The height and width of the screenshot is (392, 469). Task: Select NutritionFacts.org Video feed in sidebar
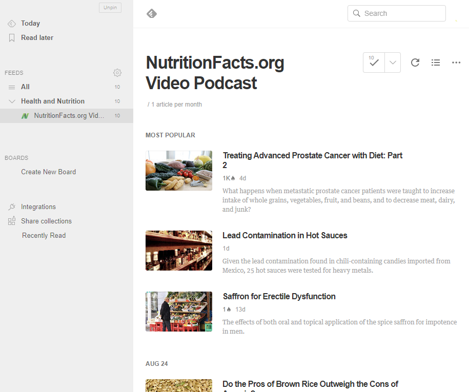point(69,116)
